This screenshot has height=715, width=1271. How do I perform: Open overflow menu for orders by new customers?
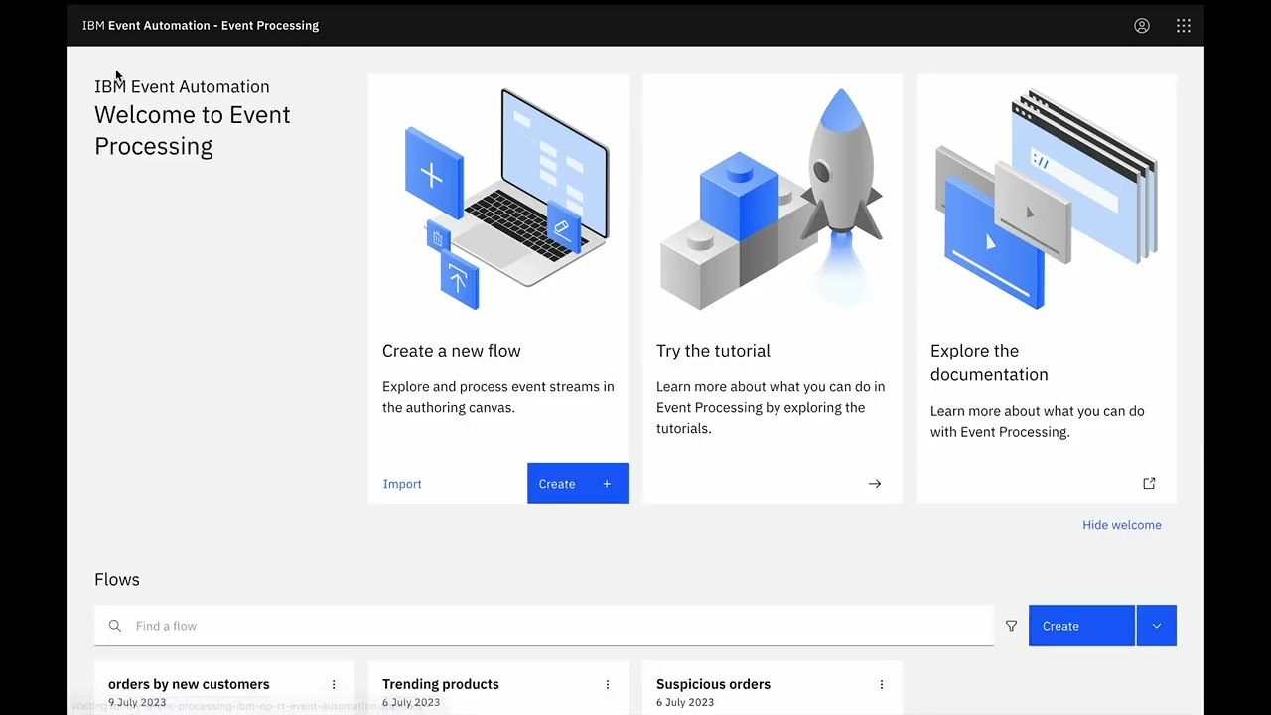click(334, 684)
